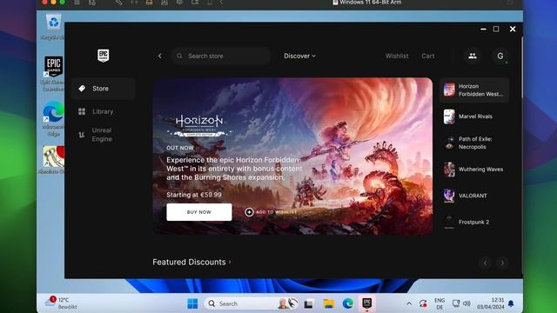The width and height of the screenshot is (557, 313).
Task: Select Frostpunk 2 in carousel list
Action: [474, 222]
